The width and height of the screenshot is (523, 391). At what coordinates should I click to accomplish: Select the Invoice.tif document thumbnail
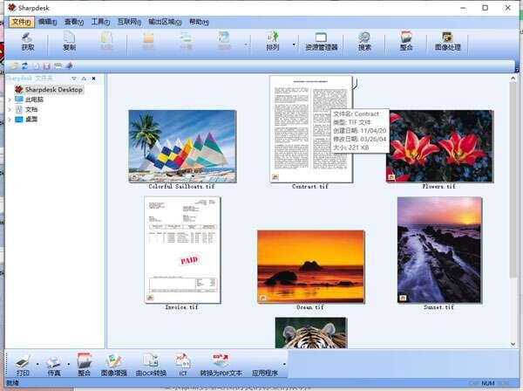[182, 249]
